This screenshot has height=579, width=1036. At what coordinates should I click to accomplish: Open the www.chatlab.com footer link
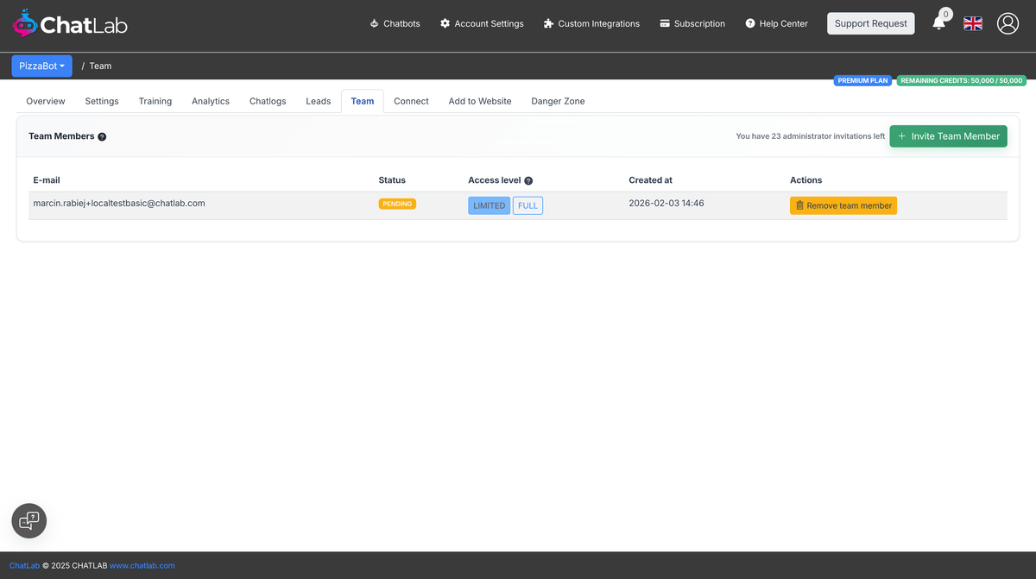point(142,565)
